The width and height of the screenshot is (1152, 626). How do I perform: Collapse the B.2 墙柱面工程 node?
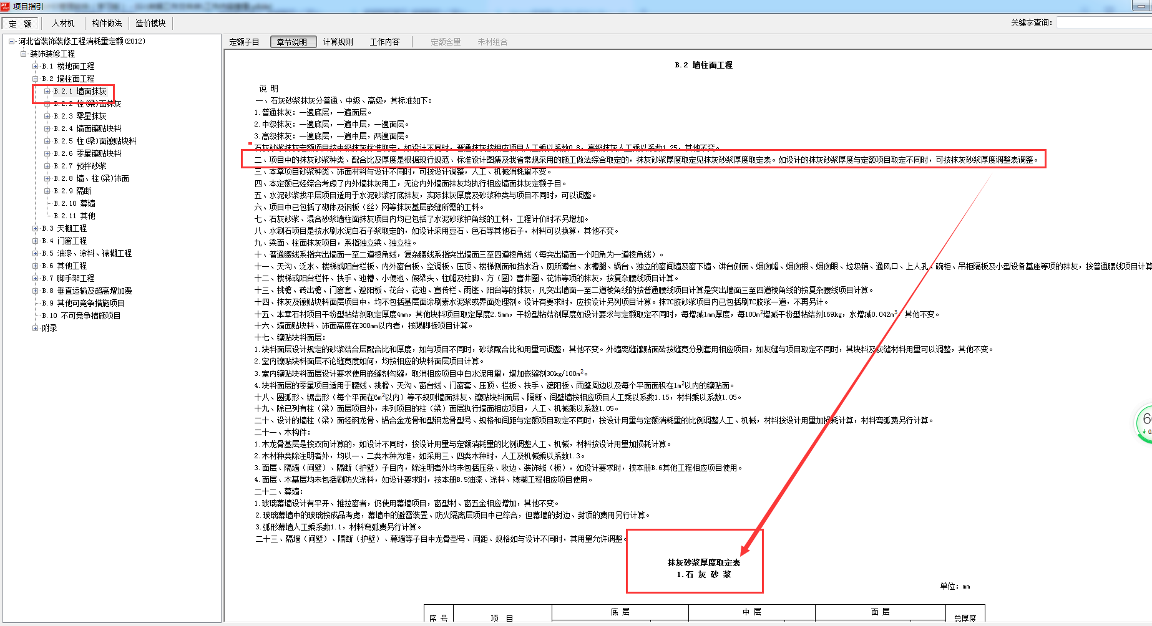pos(36,79)
